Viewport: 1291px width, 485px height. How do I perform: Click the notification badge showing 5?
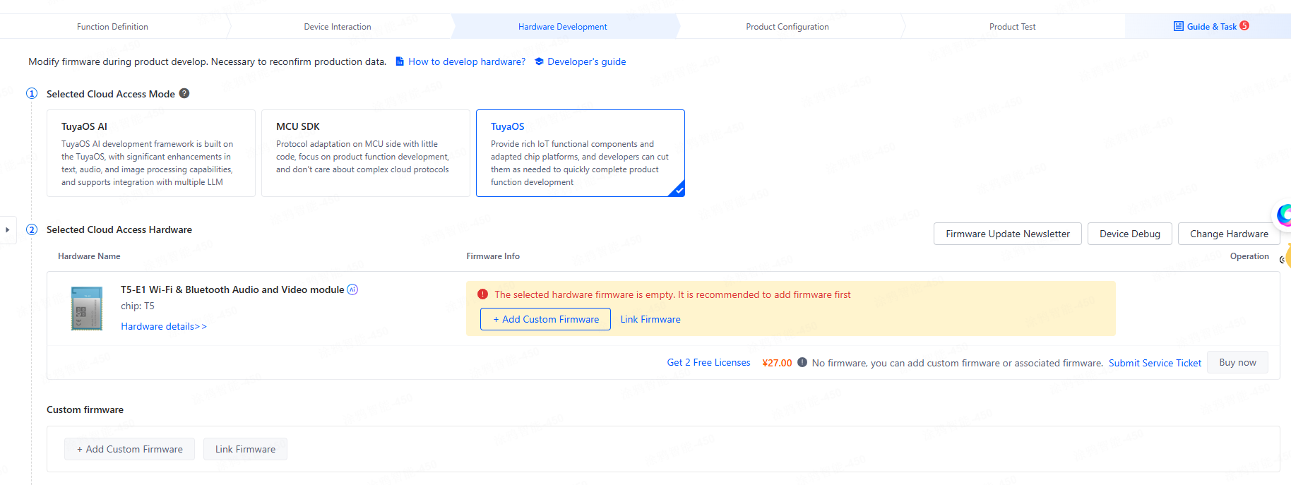(x=1244, y=25)
